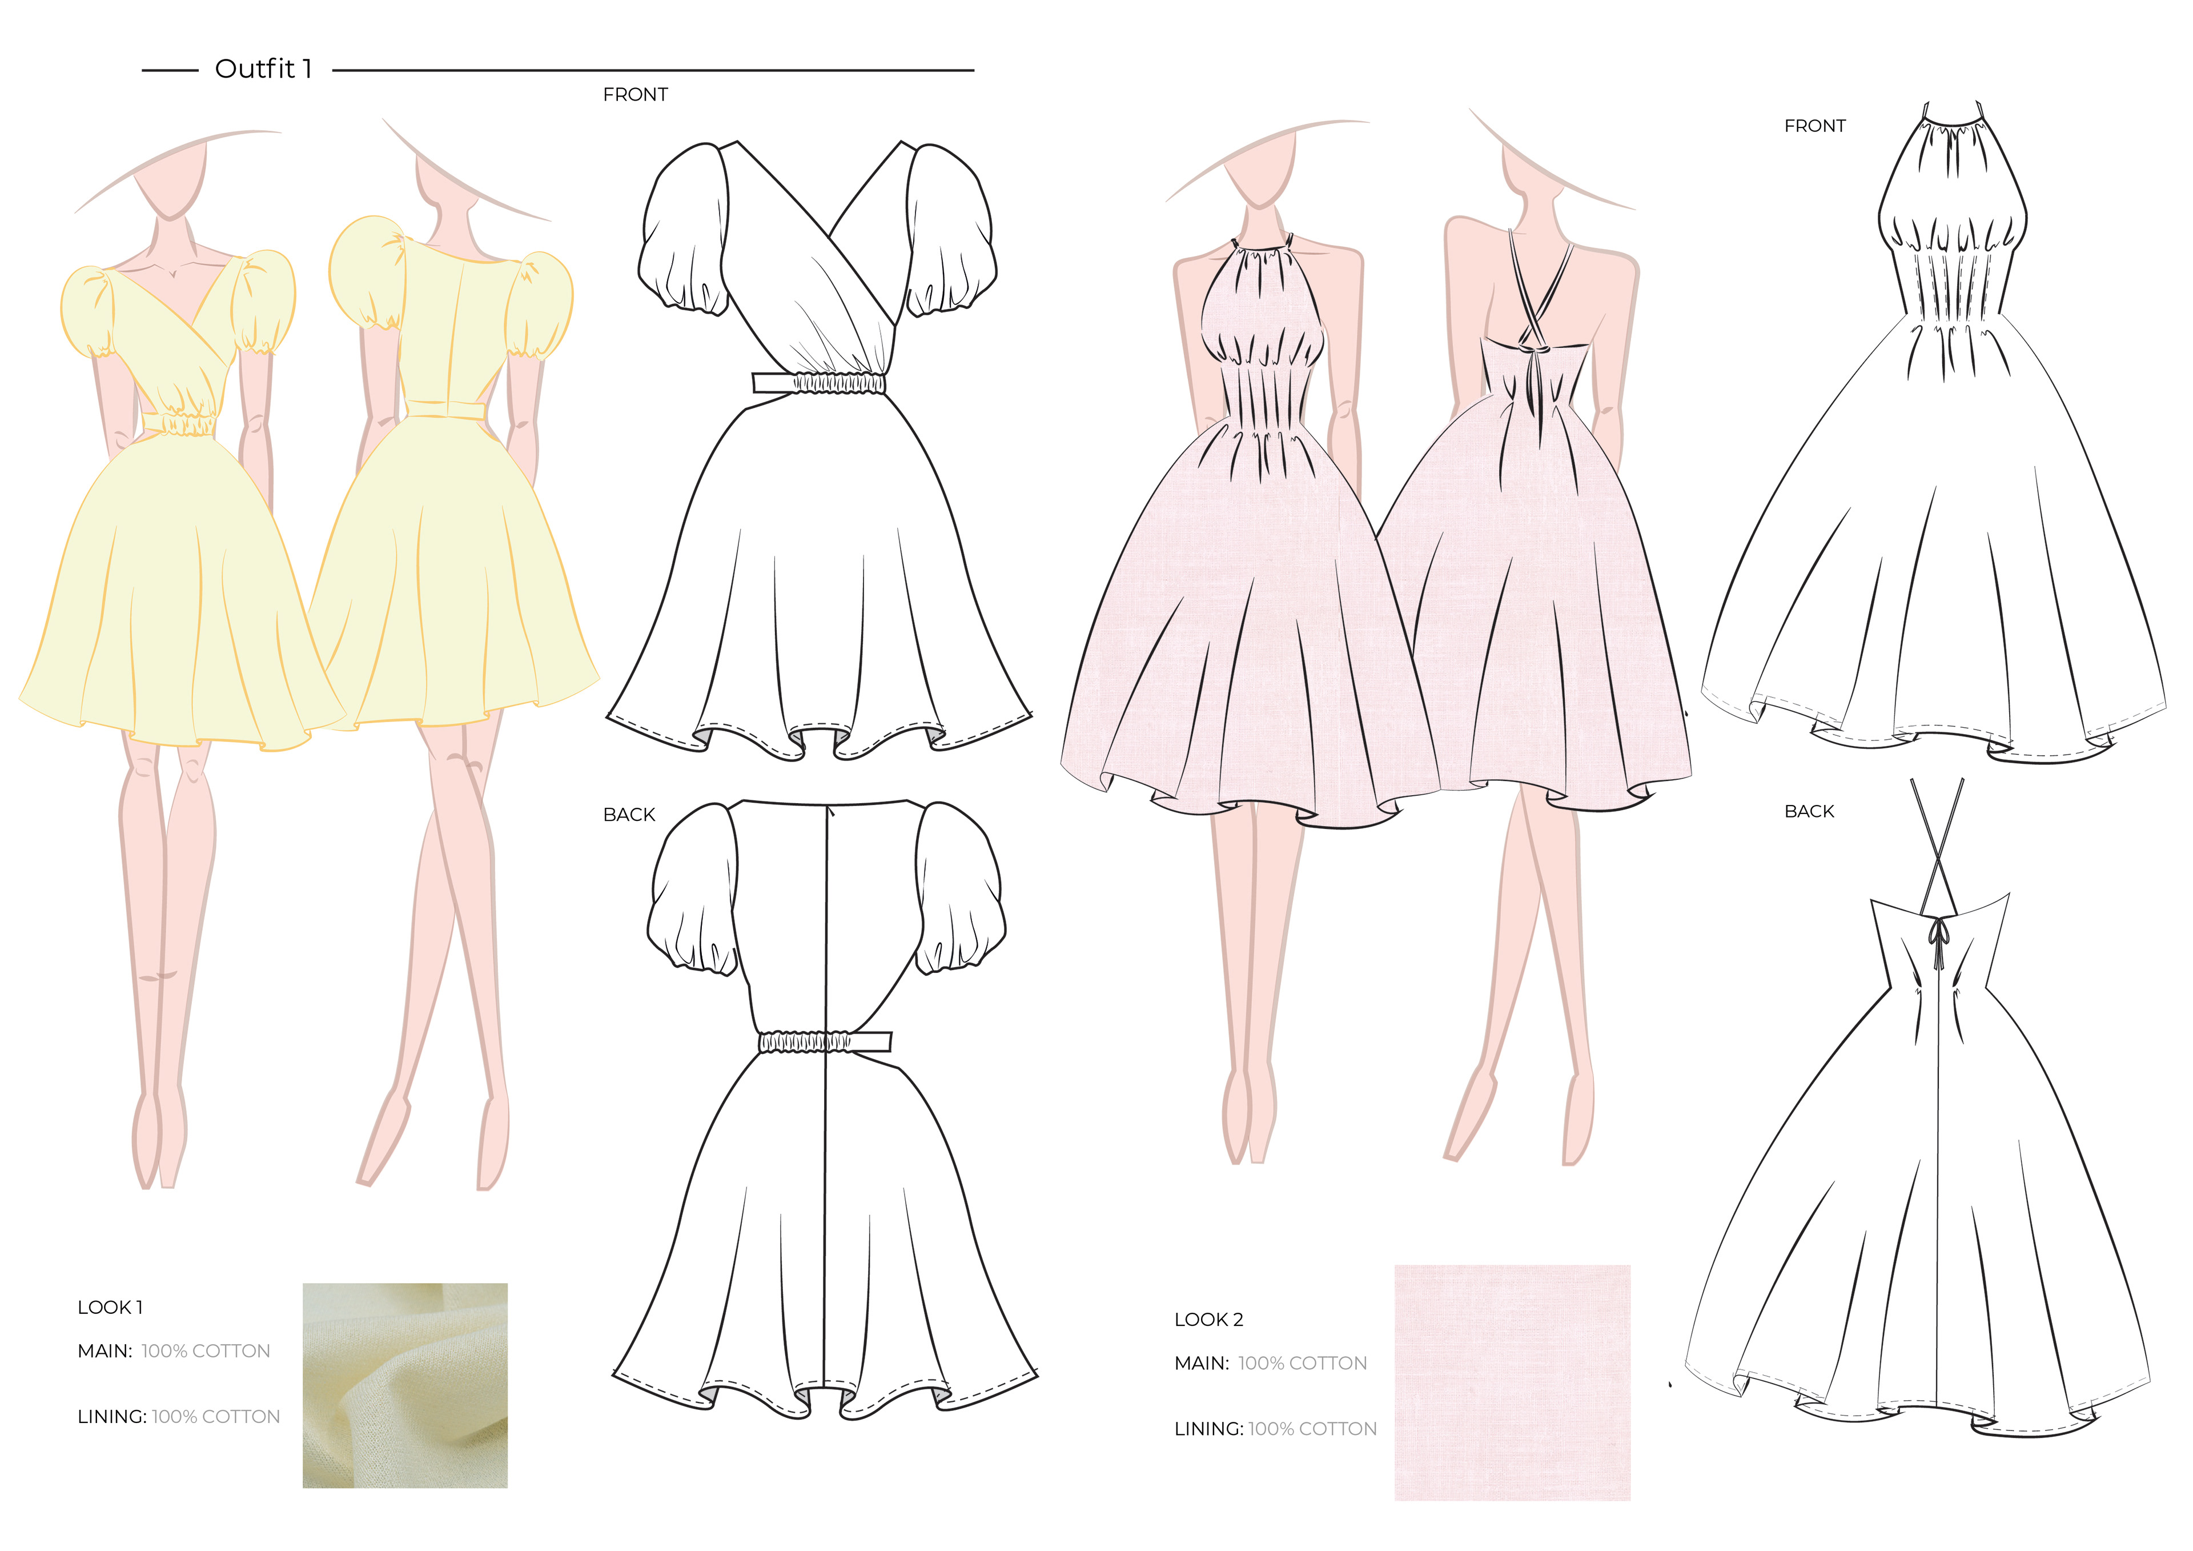The height and width of the screenshot is (1551, 2193).
Task: Click the elastic waistband on the wrap dress front sketch
Action: 820,383
